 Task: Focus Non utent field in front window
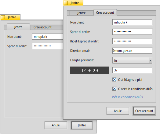132,22
